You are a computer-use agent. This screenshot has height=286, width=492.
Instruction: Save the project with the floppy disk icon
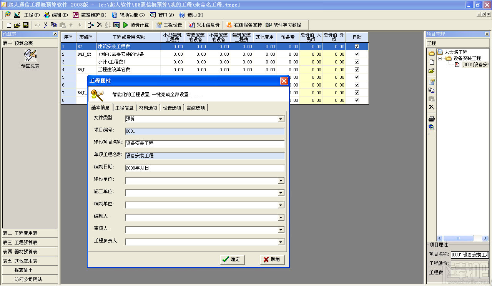(x=26, y=25)
